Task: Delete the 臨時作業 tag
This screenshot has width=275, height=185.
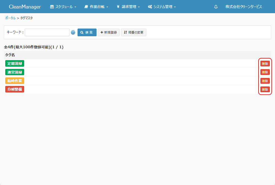Action: point(265,81)
